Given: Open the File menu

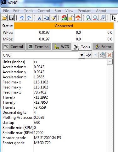Looking at the screenshot, I should pos(6,11).
